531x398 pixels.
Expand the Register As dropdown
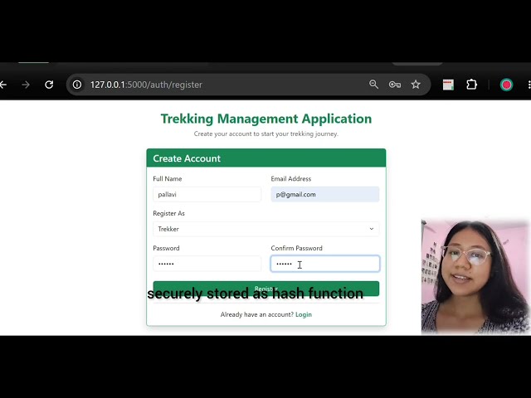pyautogui.click(x=265, y=229)
